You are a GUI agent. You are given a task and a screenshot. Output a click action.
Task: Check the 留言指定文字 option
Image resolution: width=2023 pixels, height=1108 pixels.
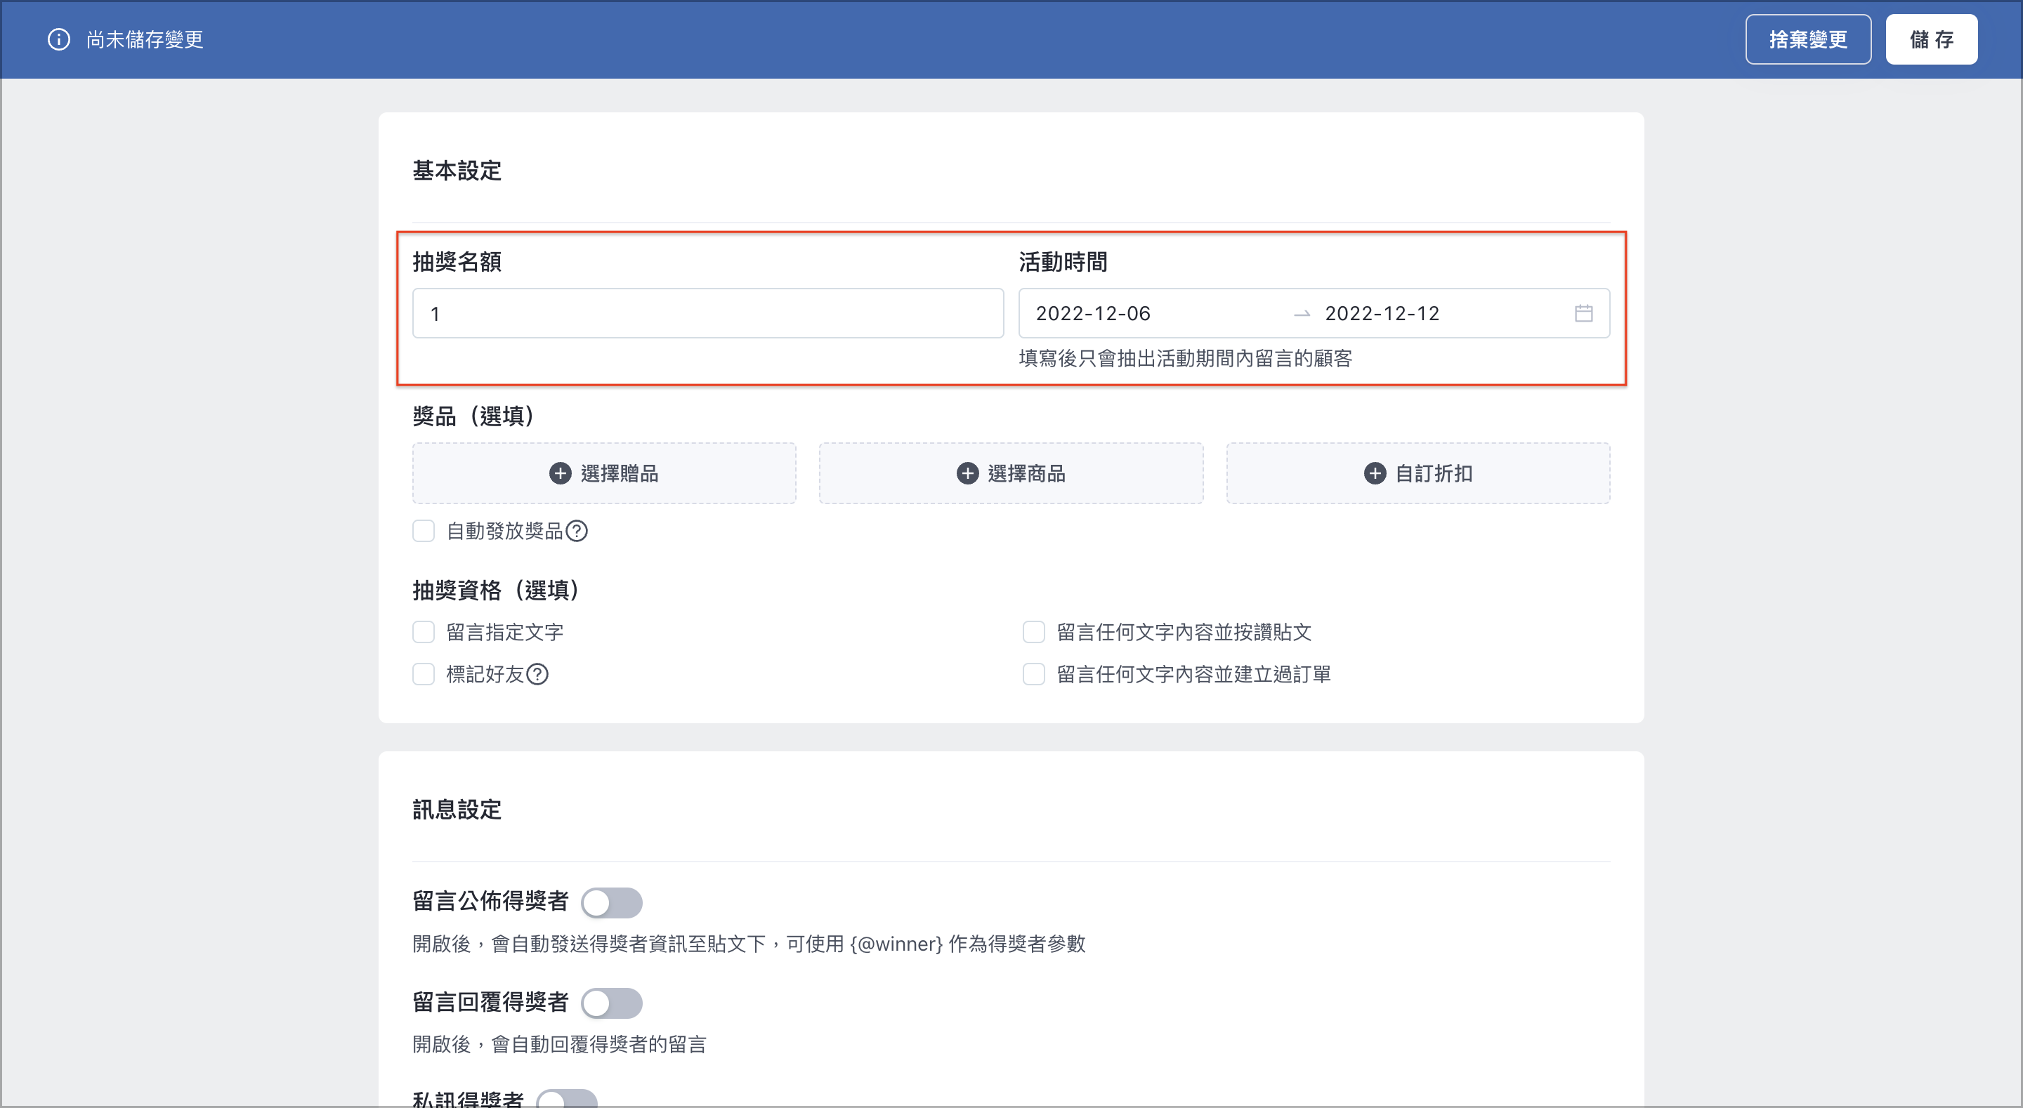pyautogui.click(x=424, y=632)
